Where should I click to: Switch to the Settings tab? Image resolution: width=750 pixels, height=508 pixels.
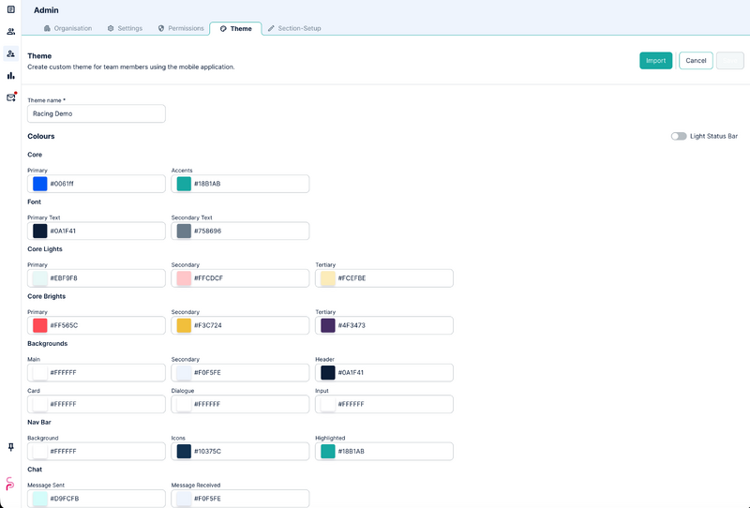(125, 28)
